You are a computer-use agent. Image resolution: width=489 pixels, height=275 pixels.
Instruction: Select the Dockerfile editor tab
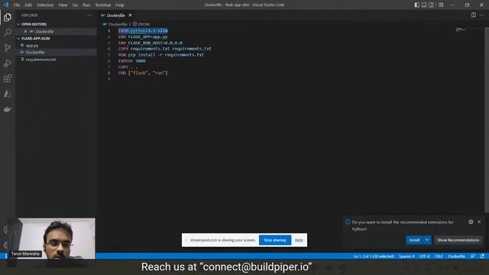click(115, 15)
